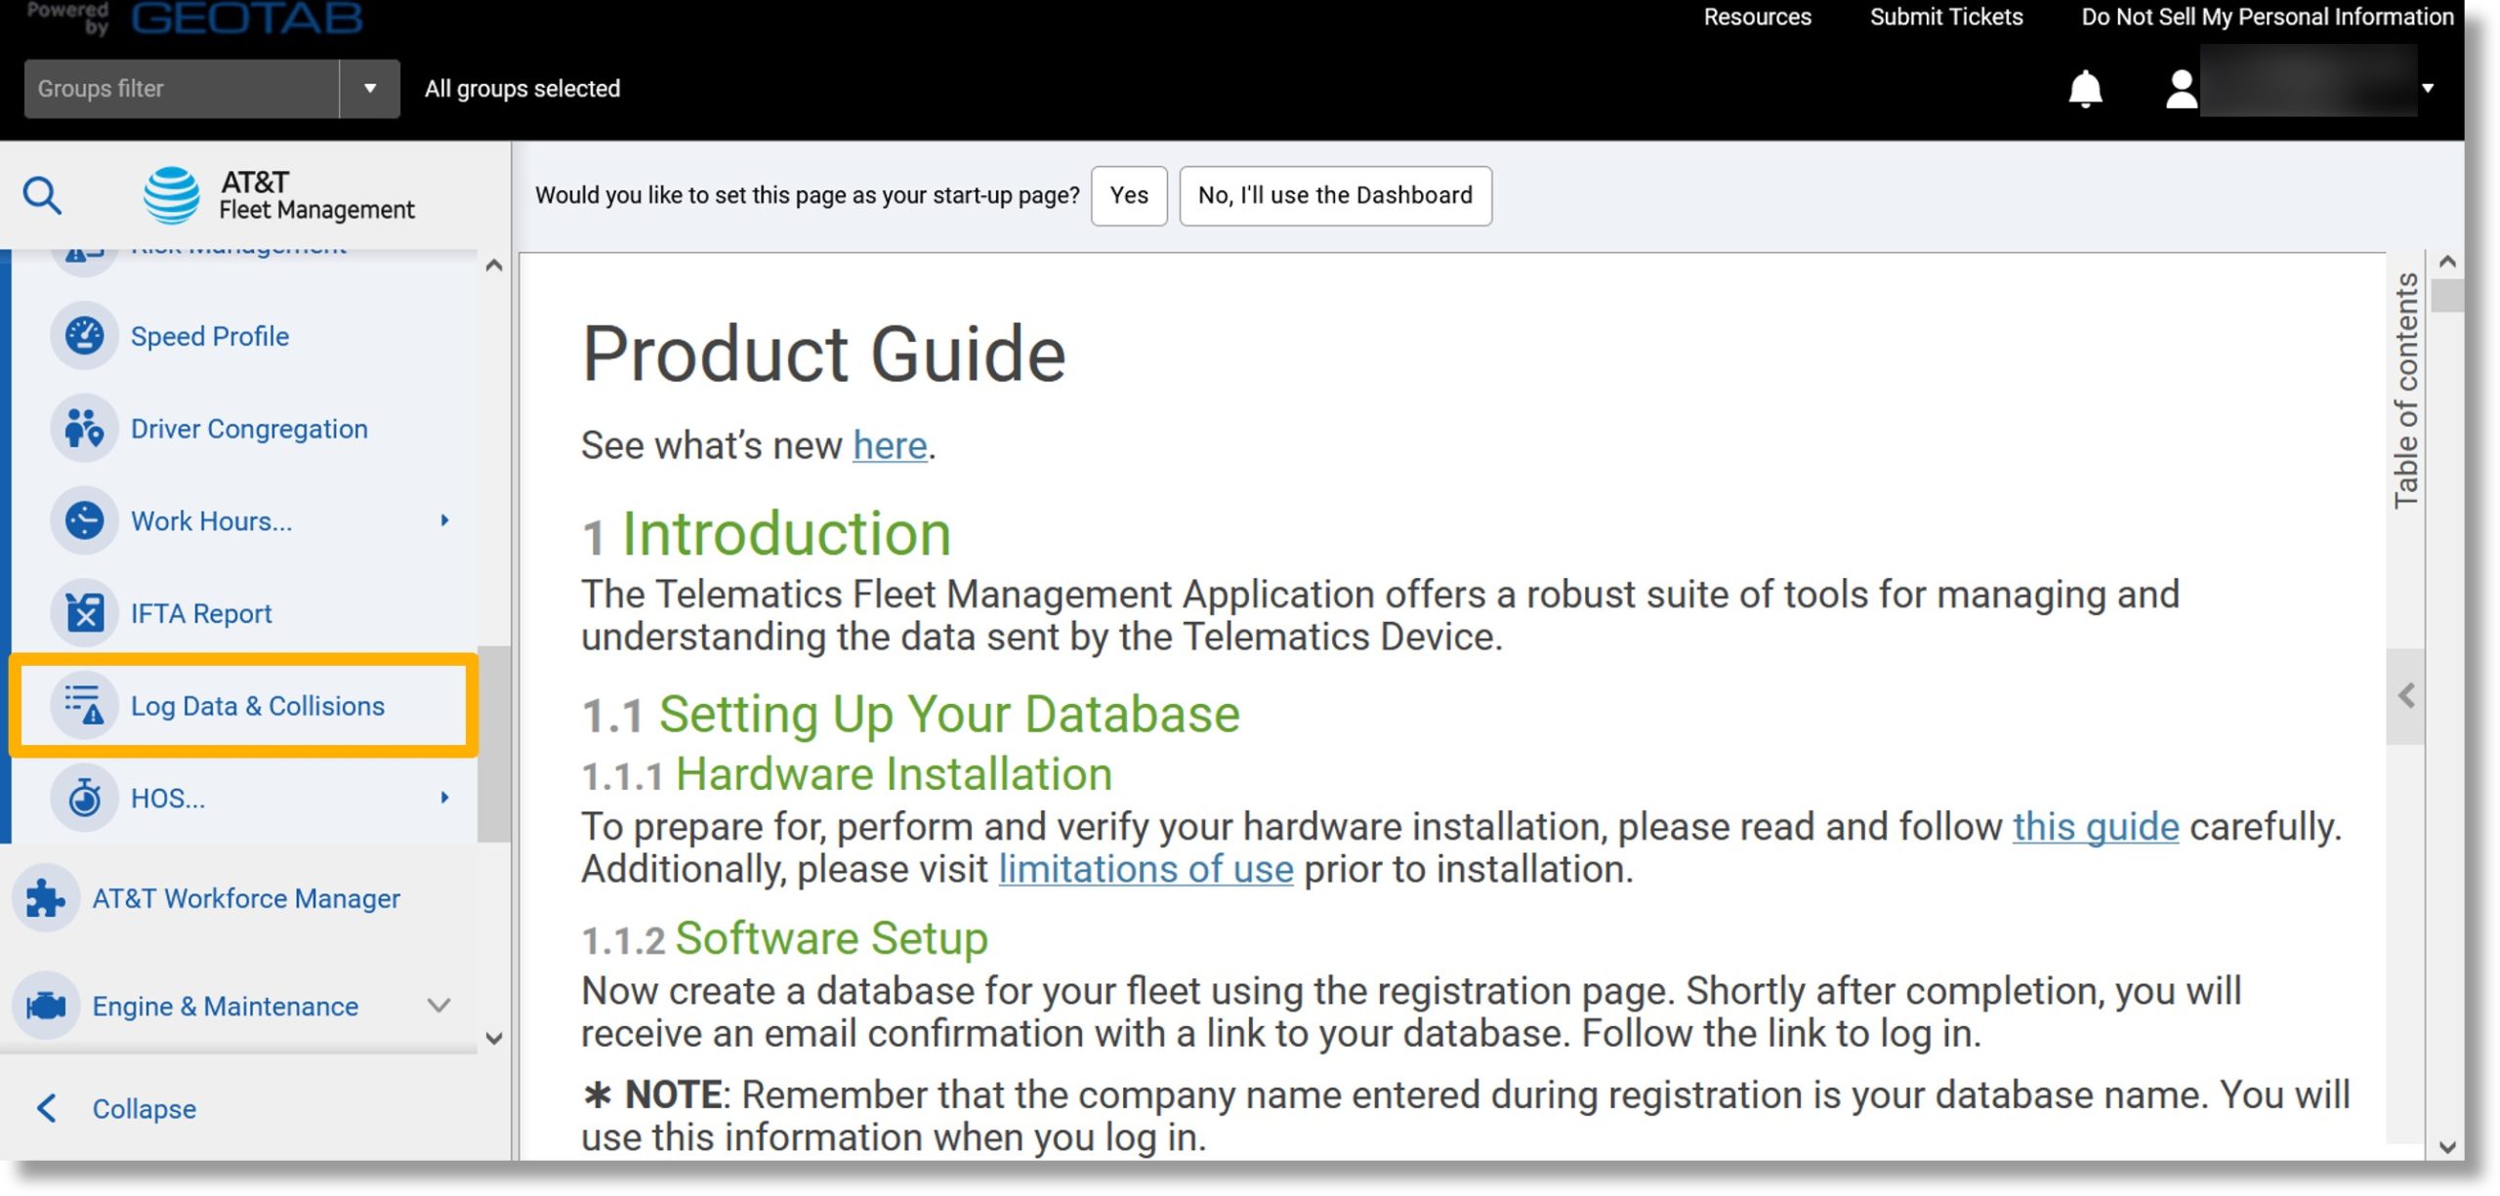The image size is (2500, 1196).
Task: Click the user profile icon
Action: pos(2181,89)
